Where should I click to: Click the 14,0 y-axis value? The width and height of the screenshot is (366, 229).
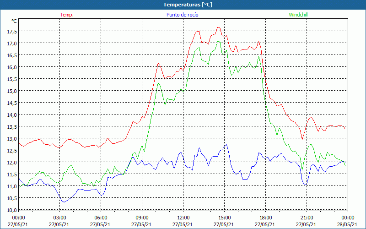tap(11, 115)
